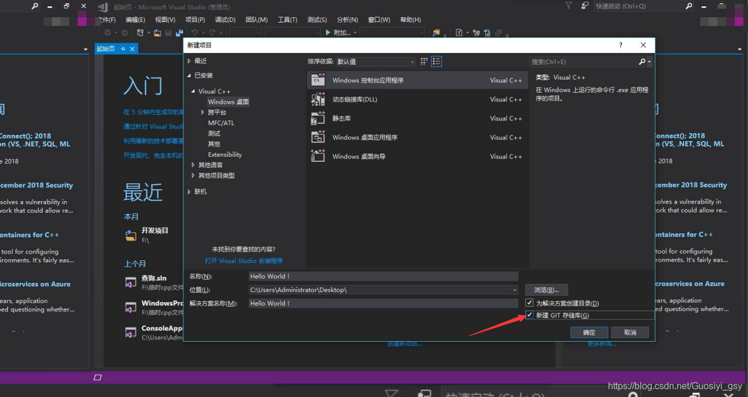Click the redo toolbar icon
Viewport: 748px width, 397px height.
pyautogui.click(x=212, y=33)
